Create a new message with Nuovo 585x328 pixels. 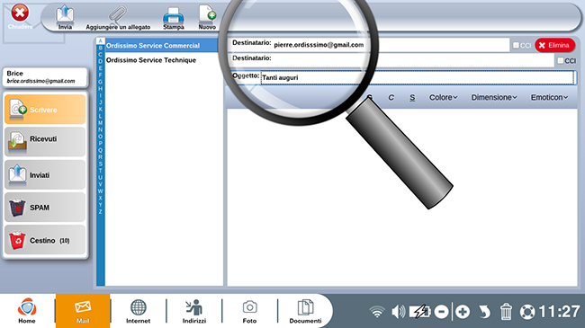(x=207, y=17)
